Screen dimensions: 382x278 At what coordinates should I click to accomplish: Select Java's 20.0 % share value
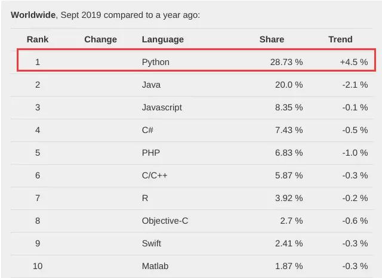288,85
